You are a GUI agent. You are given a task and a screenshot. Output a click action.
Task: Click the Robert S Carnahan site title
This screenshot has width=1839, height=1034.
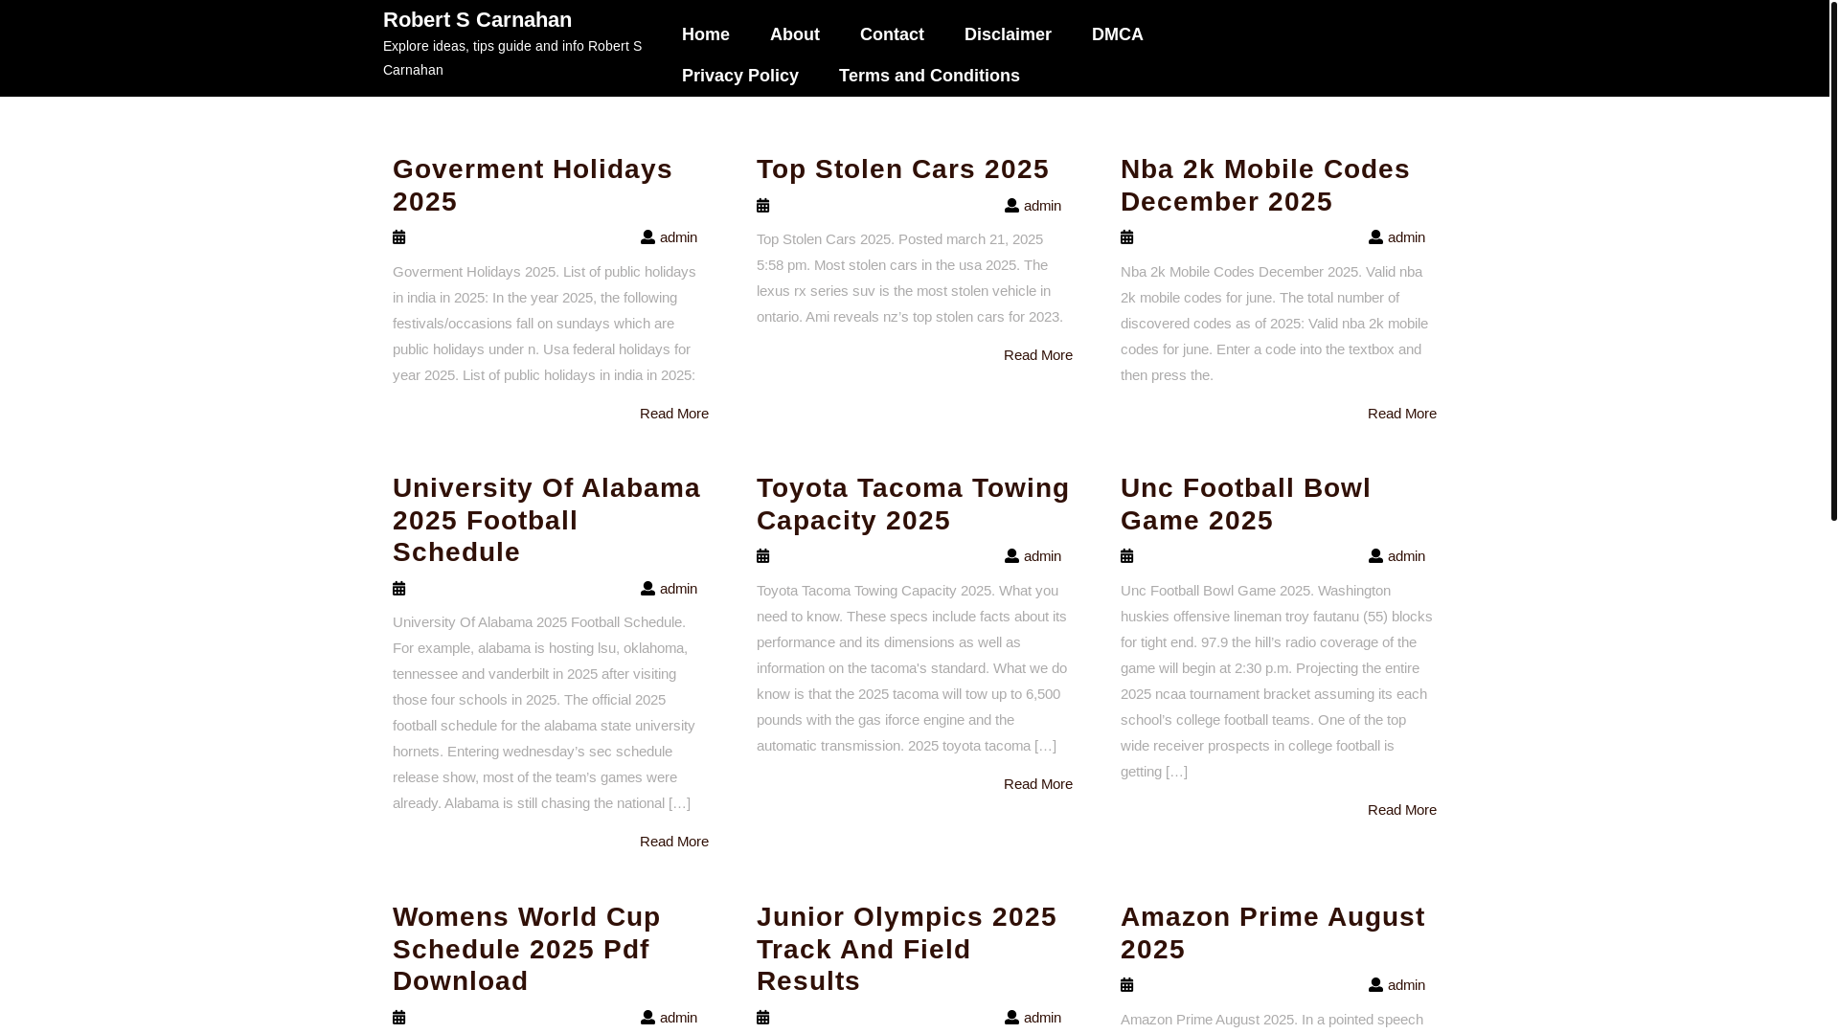(477, 20)
